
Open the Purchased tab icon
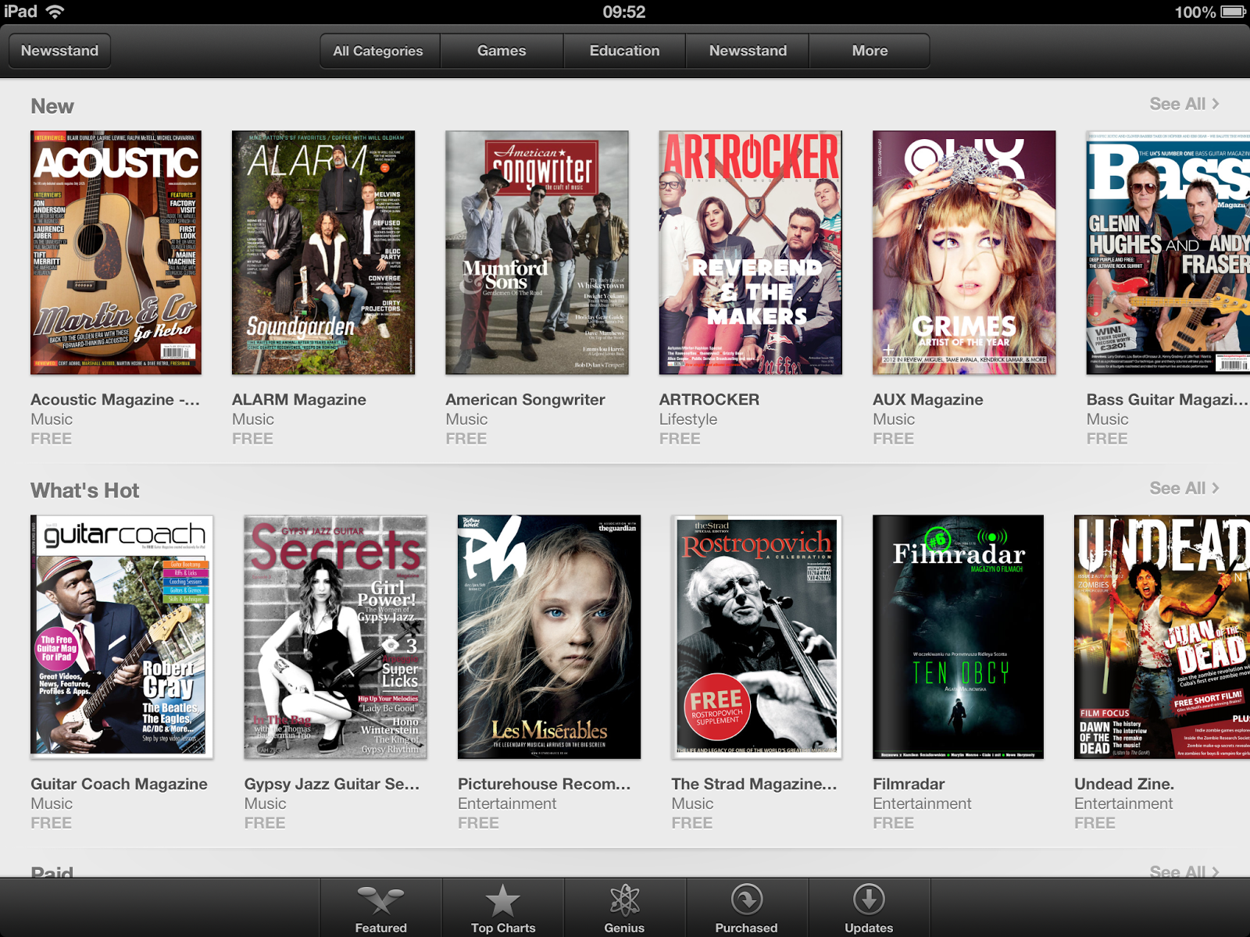point(747,900)
